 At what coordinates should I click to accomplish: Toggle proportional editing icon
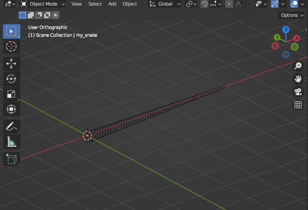coord(229,4)
